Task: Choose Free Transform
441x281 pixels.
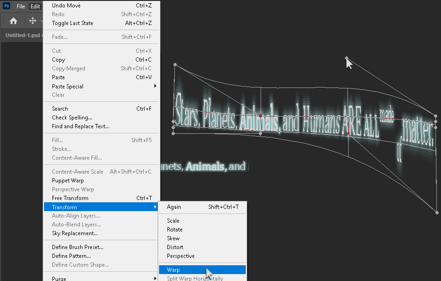Action: [70, 198]
